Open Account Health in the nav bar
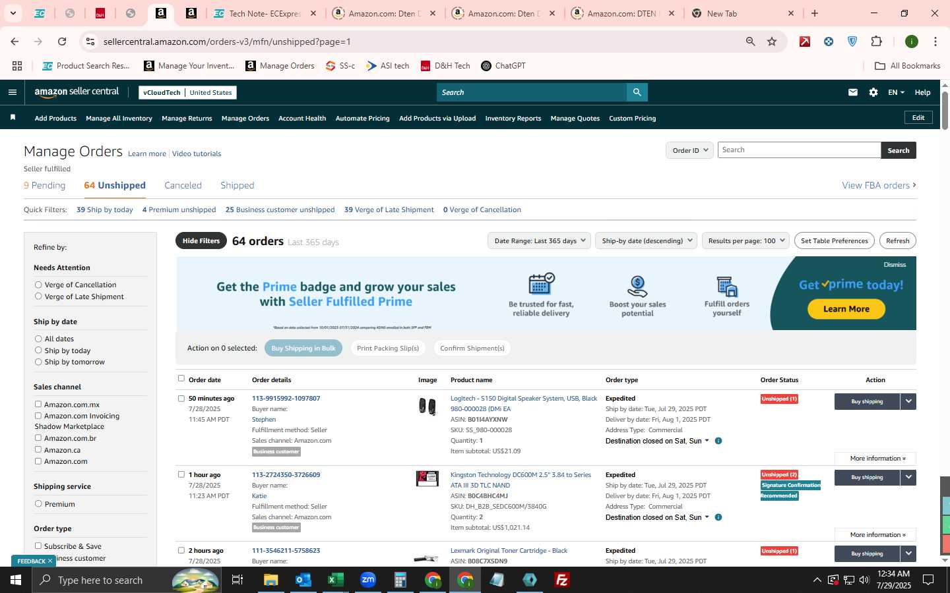The width and height of the screenshot is (950, 593). (x=302, y=119)
